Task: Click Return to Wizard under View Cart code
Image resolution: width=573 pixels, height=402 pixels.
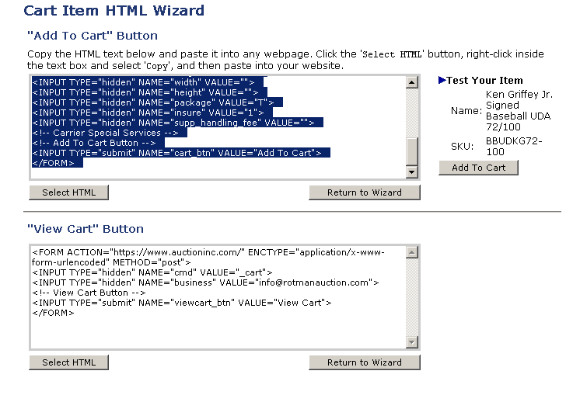Action: pos(365,362)
